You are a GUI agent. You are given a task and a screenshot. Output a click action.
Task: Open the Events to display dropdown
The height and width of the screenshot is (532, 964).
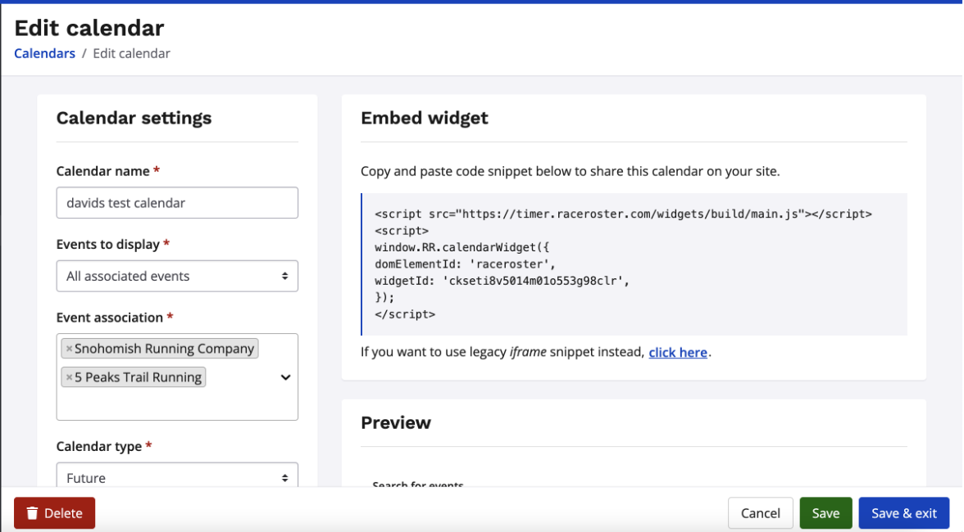[177, 277]
